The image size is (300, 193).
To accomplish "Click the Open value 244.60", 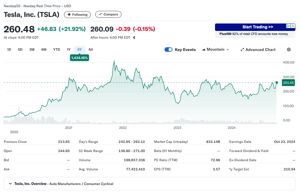I will [64, 151].
